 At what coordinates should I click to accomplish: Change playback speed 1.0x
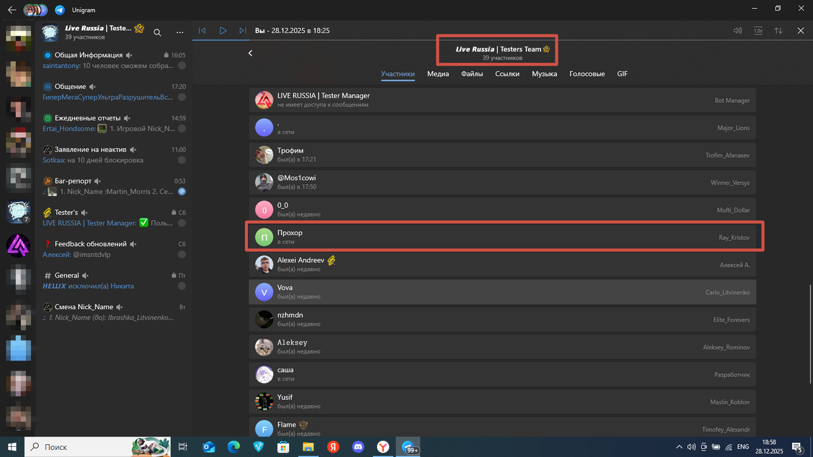(758, 30)
